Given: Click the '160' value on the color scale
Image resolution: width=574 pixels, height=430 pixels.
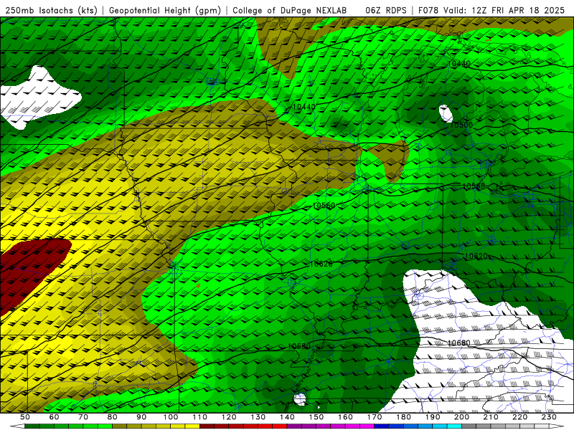Looking at the screenshot, I should coord(345,417).
